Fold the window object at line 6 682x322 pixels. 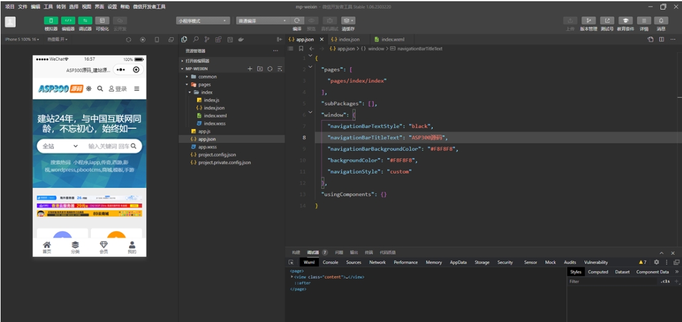pyautogui.click(x=310, y=112)
